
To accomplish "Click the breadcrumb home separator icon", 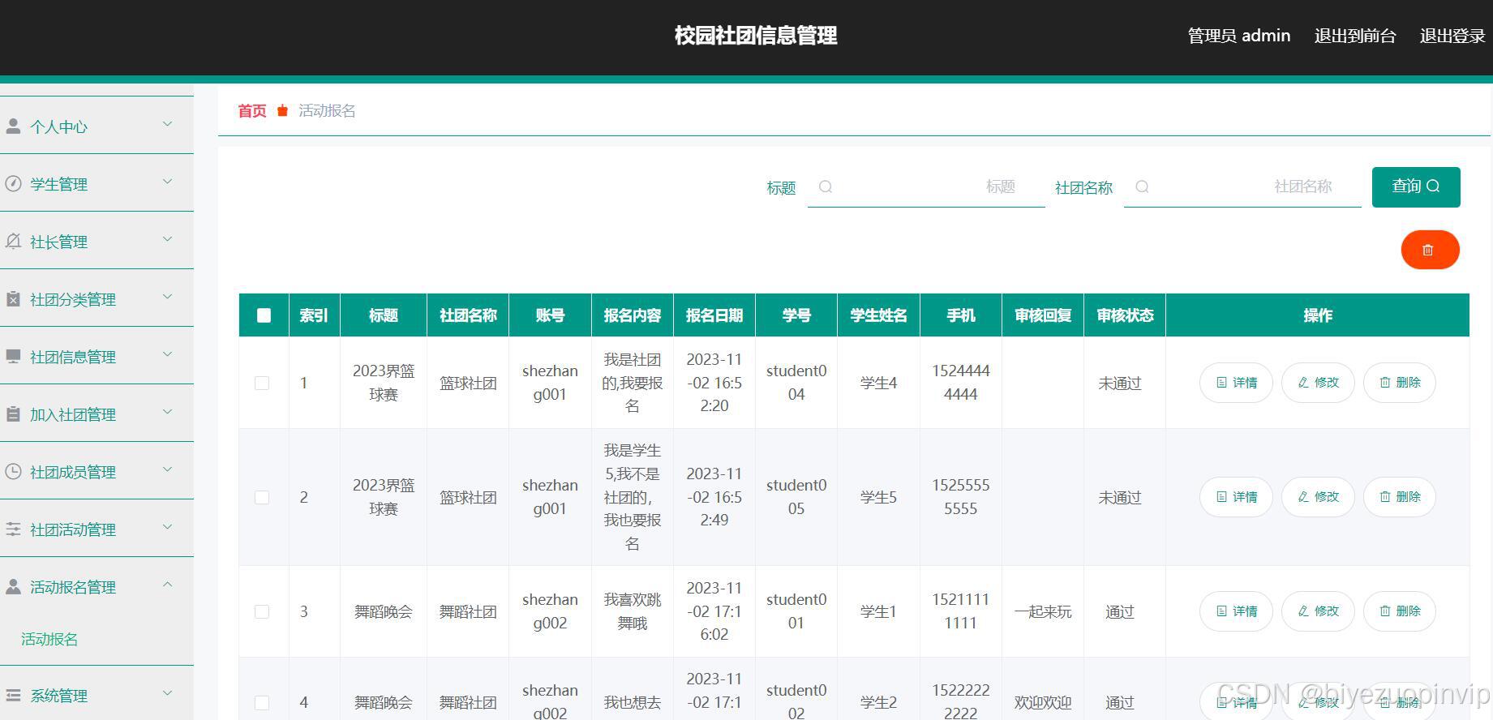I will point(282,110).
